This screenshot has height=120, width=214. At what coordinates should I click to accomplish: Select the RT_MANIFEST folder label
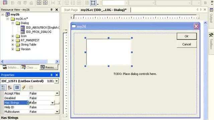tap(30, 40)
